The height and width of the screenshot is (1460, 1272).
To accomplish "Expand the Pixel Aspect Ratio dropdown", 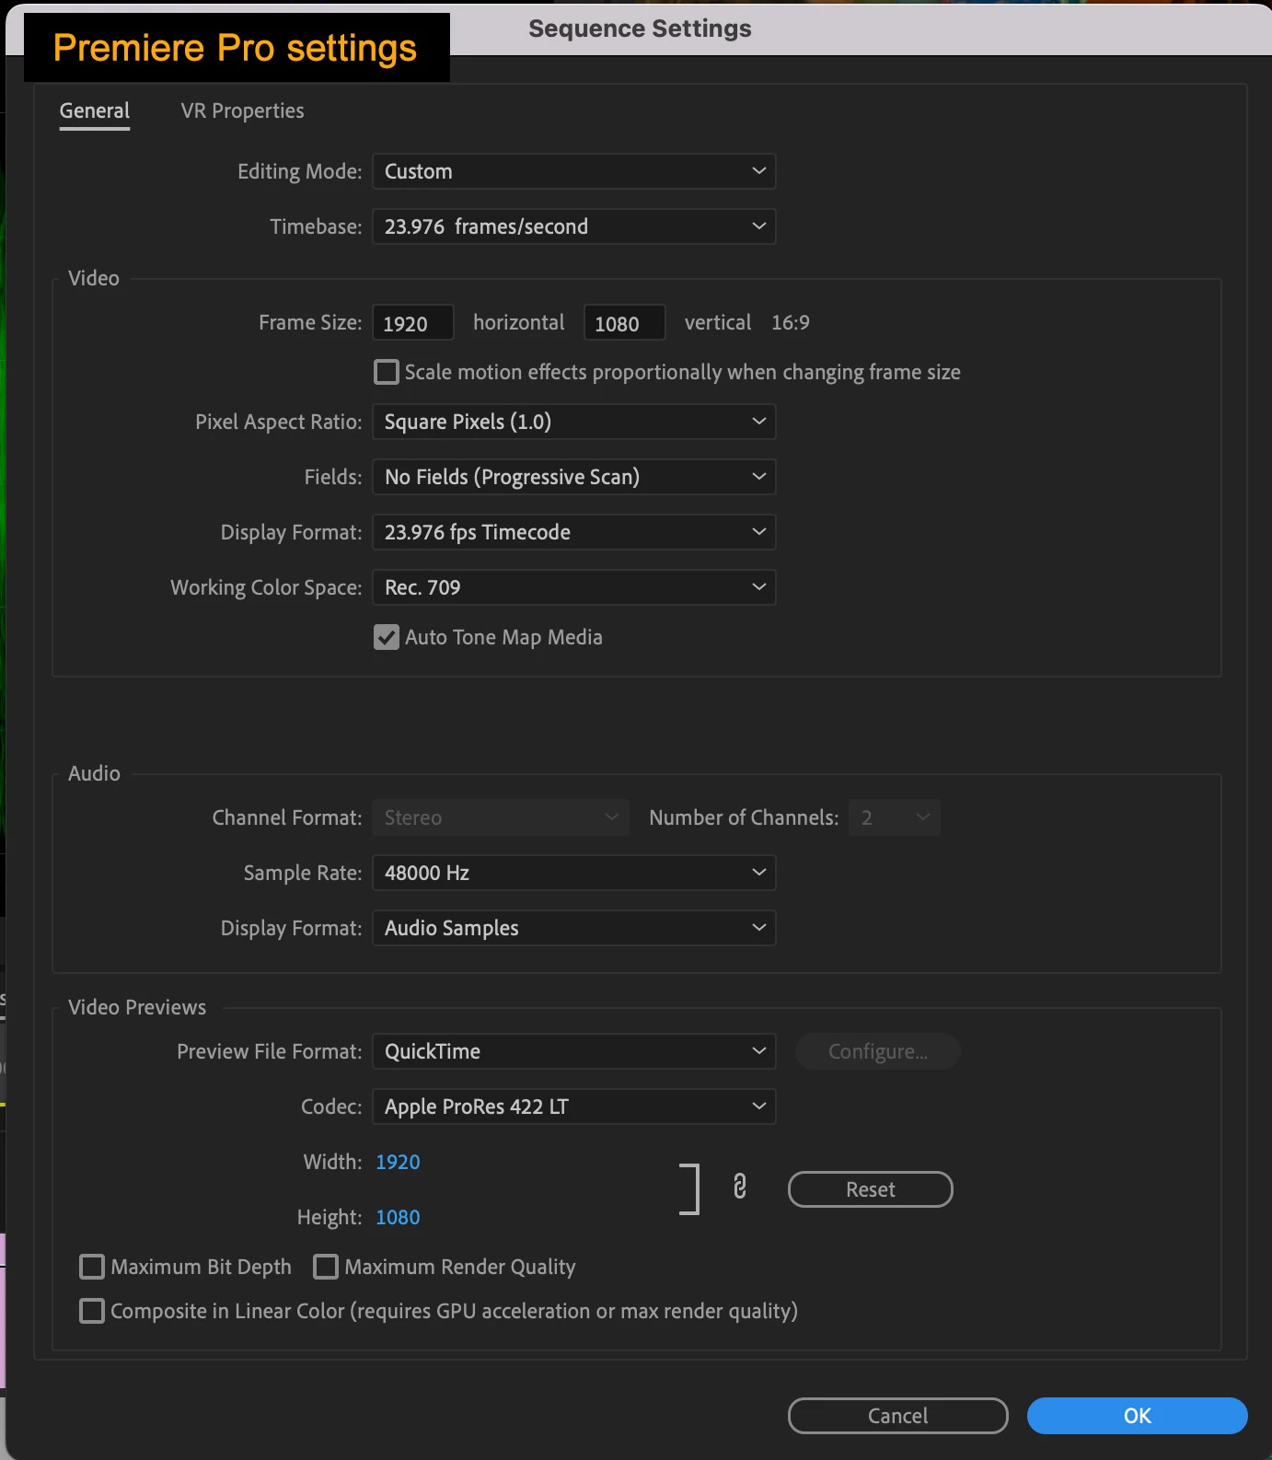I will click(x=574, y=422).
